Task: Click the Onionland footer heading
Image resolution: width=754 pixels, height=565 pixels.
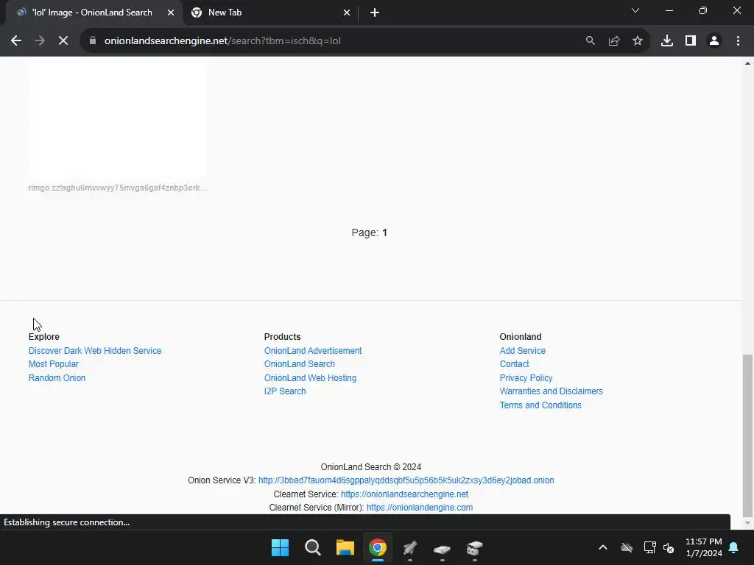Action: coord(521,337)
